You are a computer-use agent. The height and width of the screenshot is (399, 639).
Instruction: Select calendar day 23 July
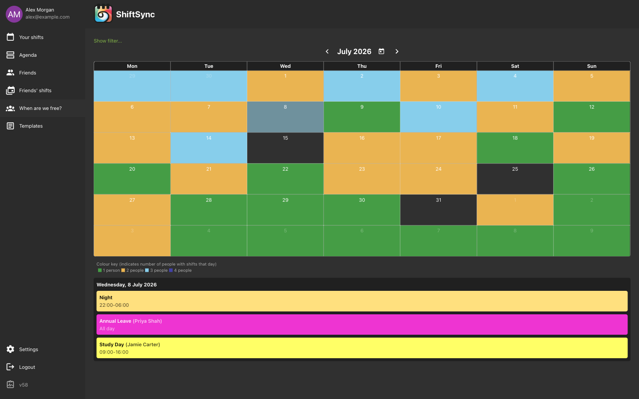click(x=362, y=179)
